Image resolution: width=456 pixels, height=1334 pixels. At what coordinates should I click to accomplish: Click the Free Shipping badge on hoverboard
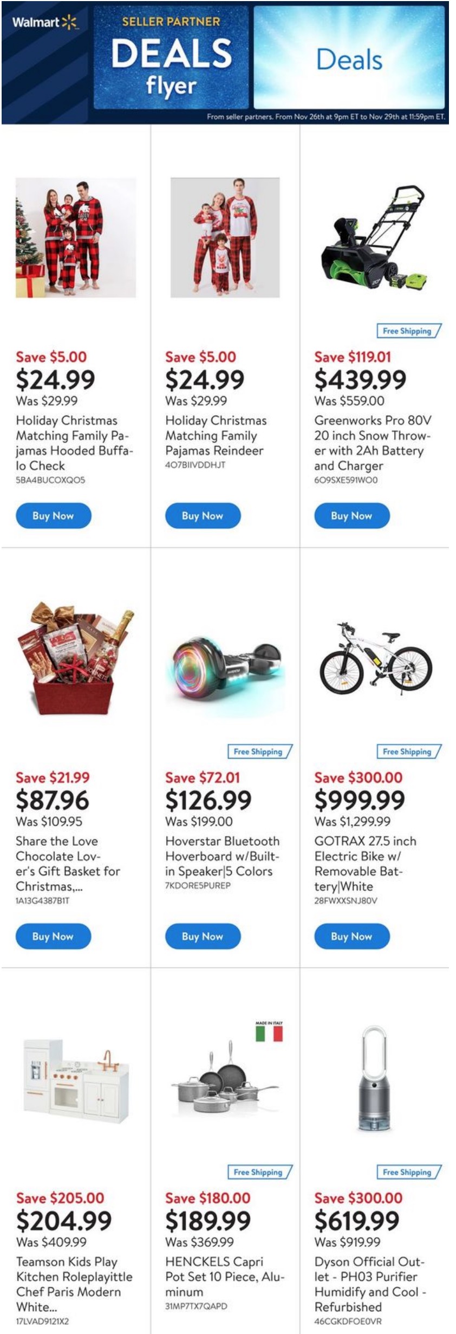pos(259,751)
